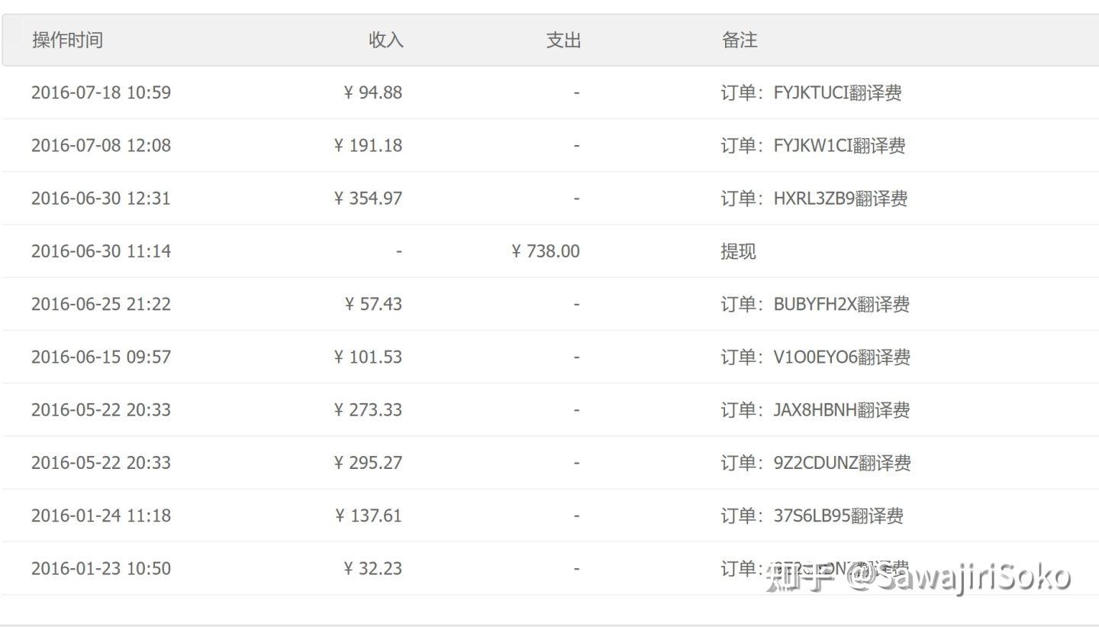Click the 提现 withdrawal entry
The height and width of the screenshot is (627, 1099).
[738, 251]
